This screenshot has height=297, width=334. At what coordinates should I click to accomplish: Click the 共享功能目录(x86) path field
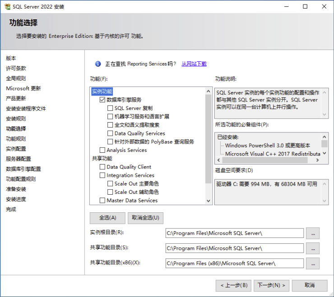pyautogui.click(x=235, y=263)
